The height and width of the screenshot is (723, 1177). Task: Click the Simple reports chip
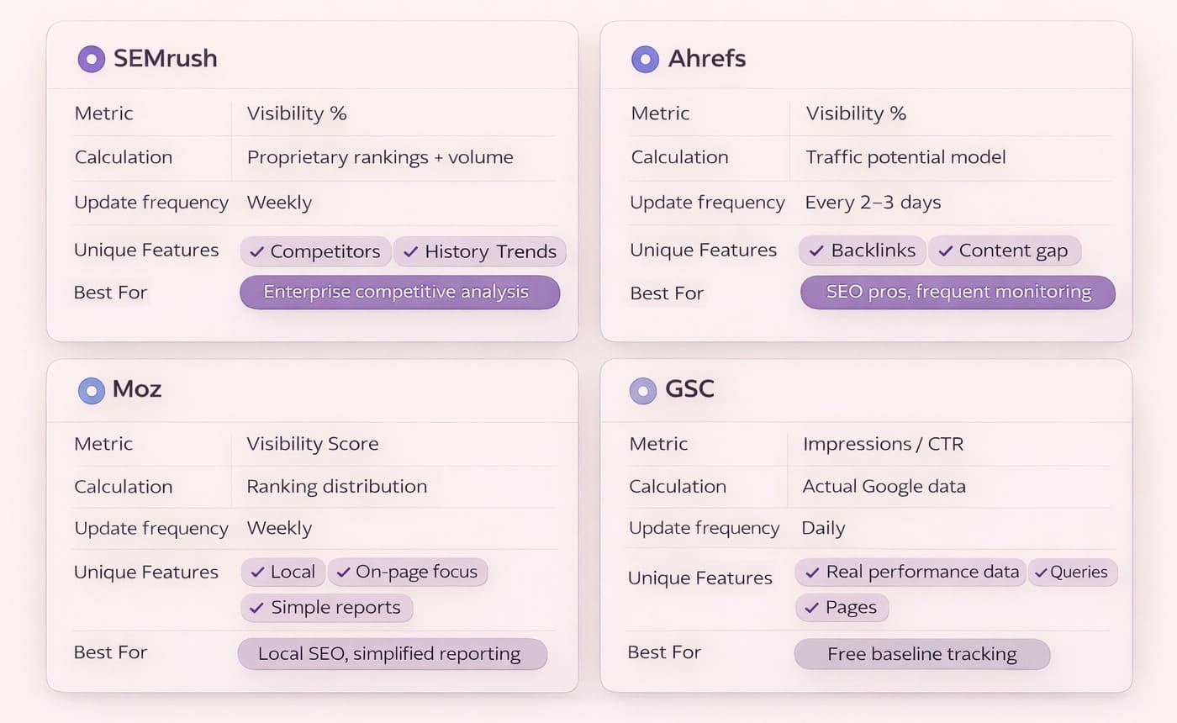pyautogui.click(x=326, y=608)
